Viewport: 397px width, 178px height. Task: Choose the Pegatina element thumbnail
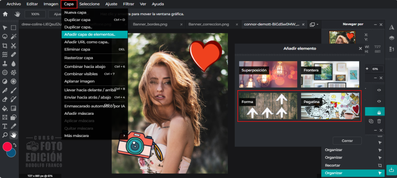point(330,105)
